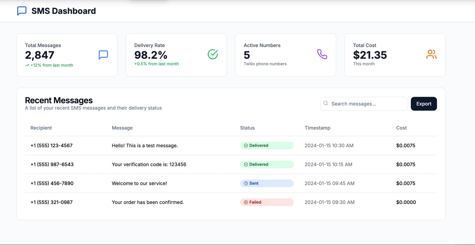Click the Active Numbers value 5

click(247, 55)
